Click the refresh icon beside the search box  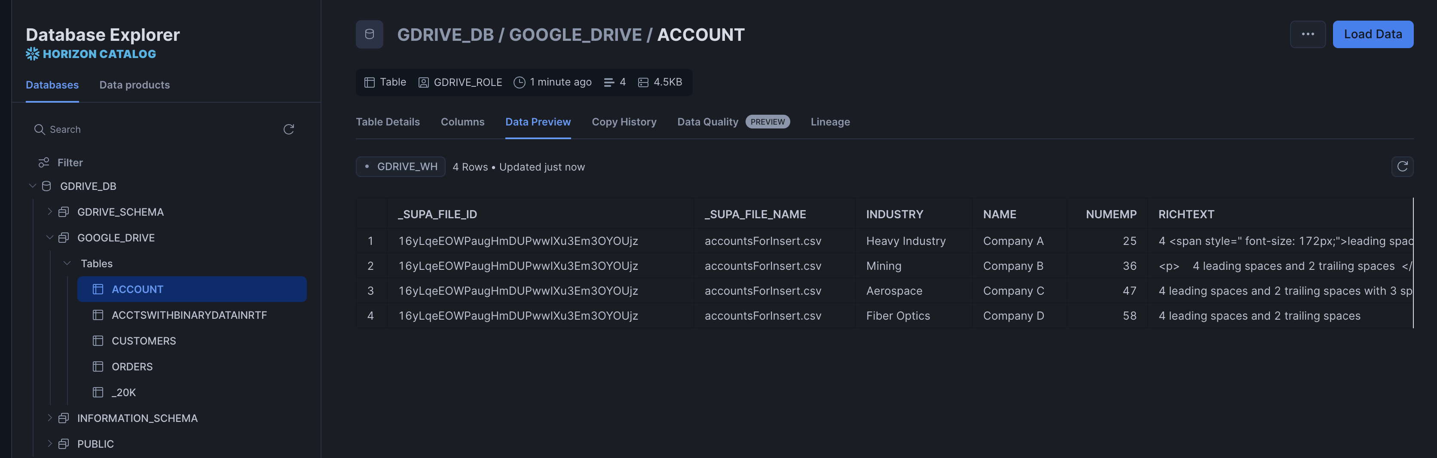pos(288,129)
